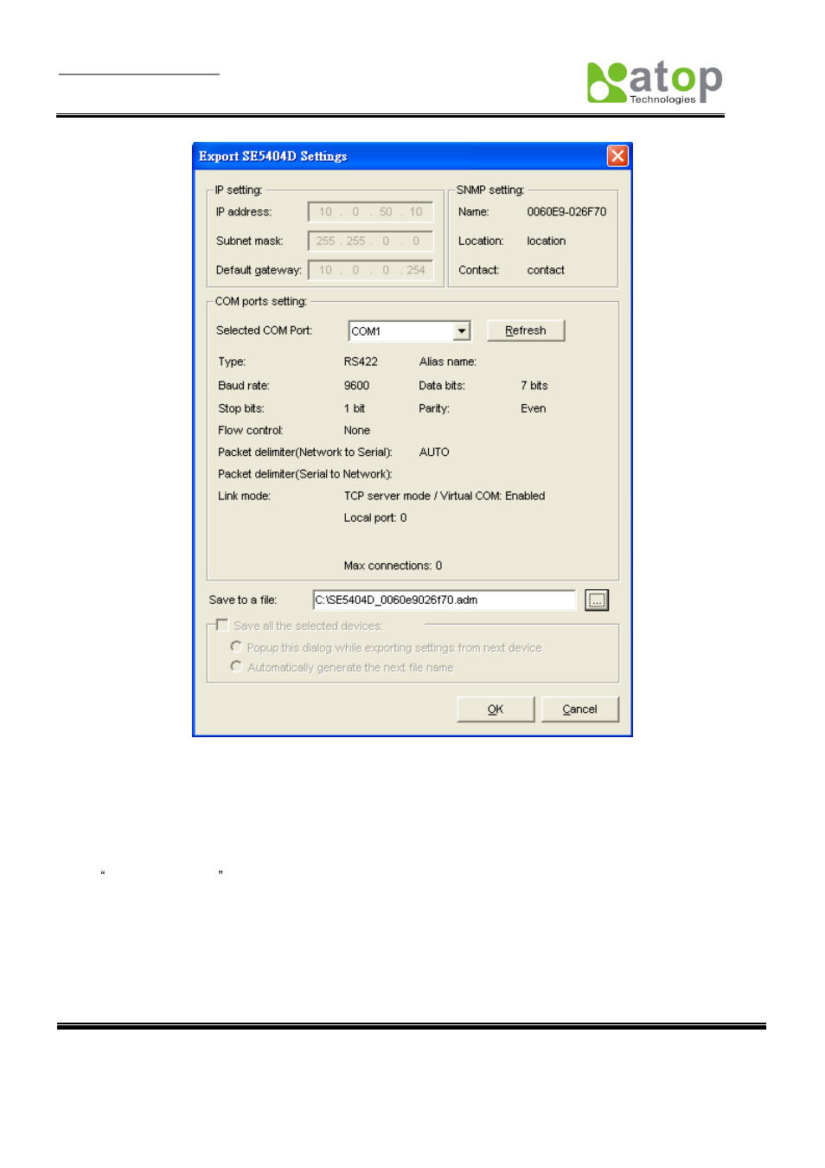Click the Refresh button
825x1168 pixels.
coord(526,331)
